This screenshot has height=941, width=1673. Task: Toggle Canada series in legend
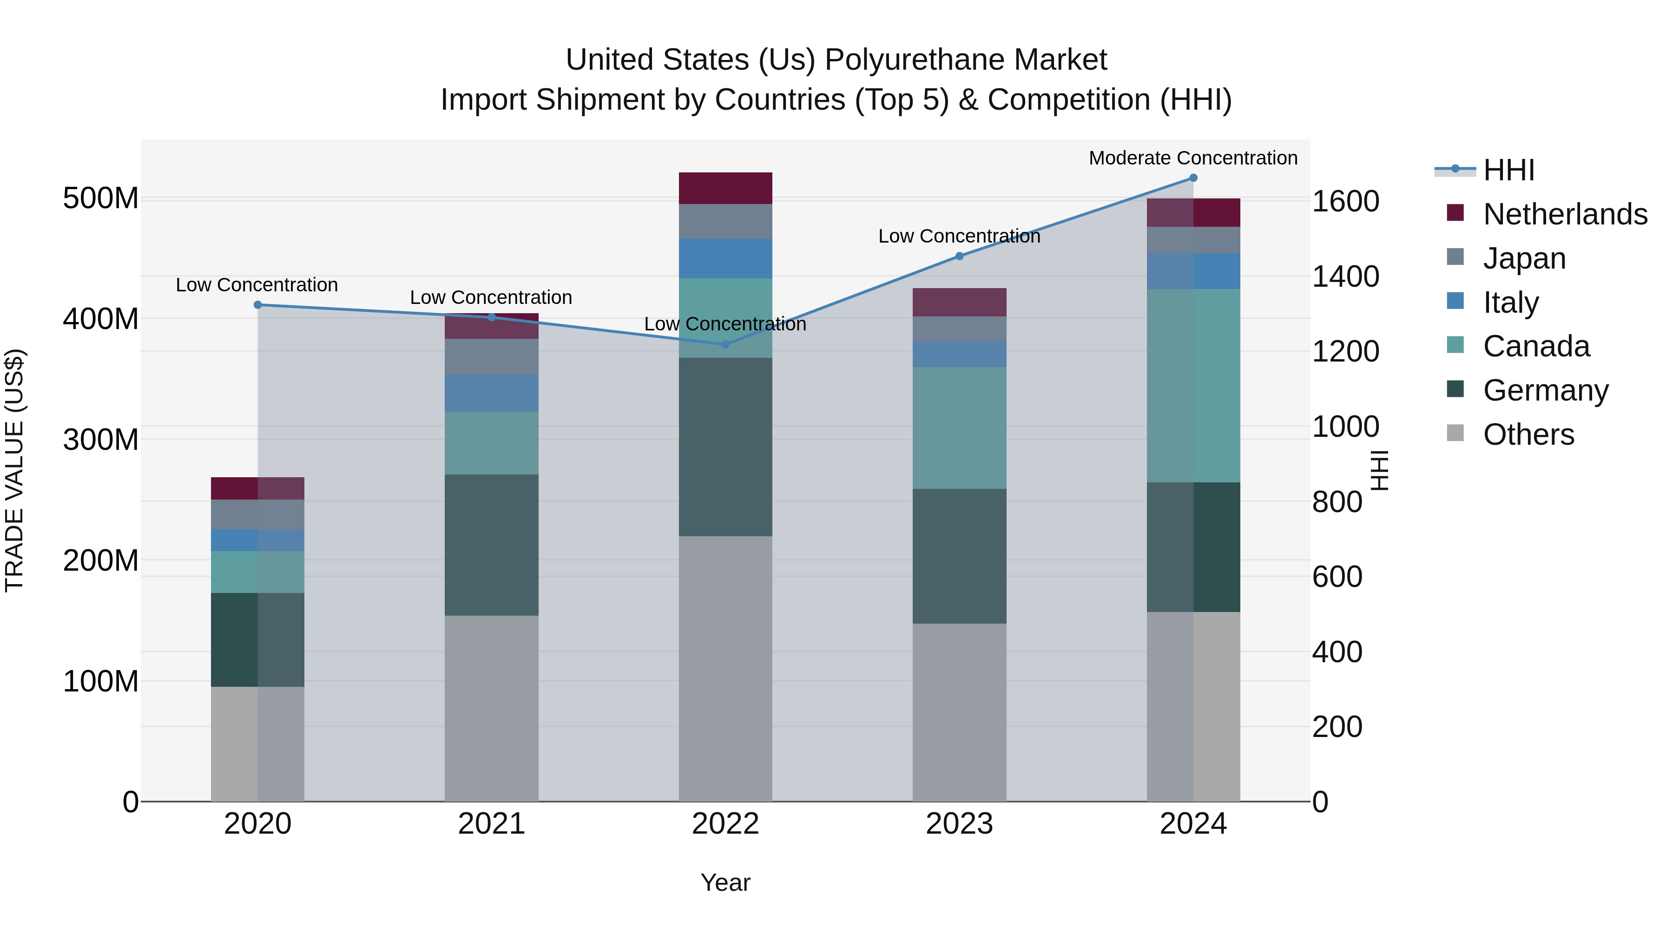[x=1518, y=346]
